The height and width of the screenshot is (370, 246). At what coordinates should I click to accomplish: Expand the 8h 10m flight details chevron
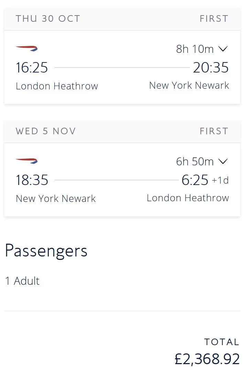click(x=223, y=49)
